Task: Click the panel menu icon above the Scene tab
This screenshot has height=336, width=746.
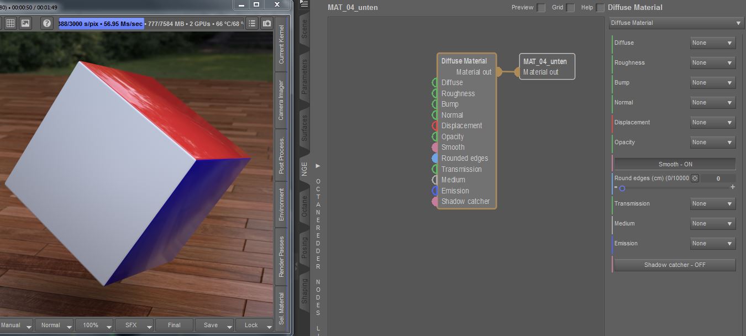Action: 303,3
